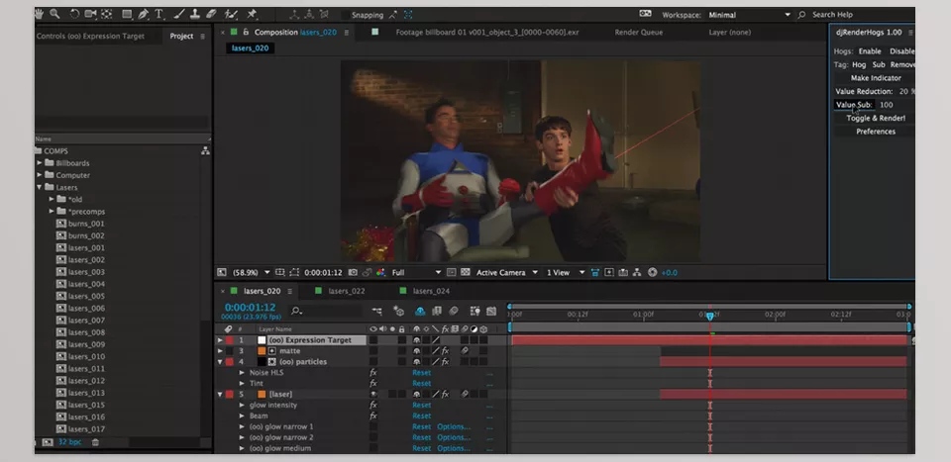Toggle the highlighted blue shy-layers icon

[420, 312]
